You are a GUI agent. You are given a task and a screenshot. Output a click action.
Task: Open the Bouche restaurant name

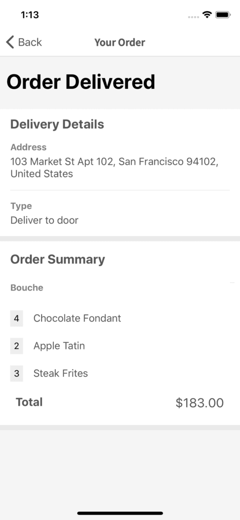tap(27, 287)
